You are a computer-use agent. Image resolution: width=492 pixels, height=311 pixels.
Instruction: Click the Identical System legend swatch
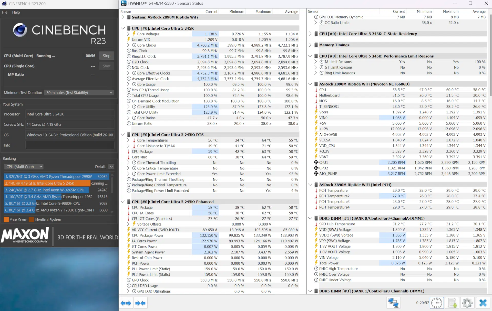tap(31, 220)
